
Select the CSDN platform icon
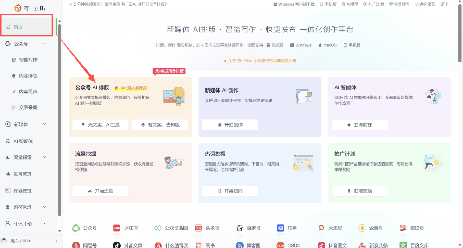pyautogui.click(x=281, y=245)
